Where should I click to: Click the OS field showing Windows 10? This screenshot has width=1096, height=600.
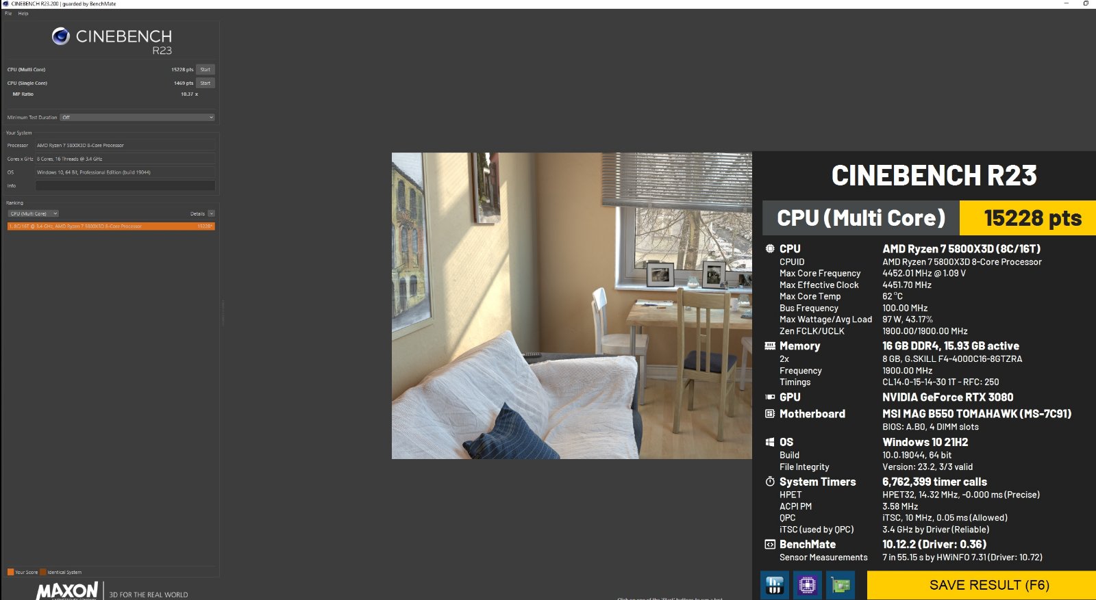[125, 172]
